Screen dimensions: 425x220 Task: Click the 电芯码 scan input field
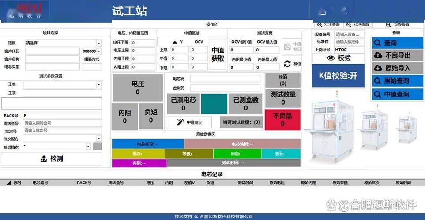(225, 79)
